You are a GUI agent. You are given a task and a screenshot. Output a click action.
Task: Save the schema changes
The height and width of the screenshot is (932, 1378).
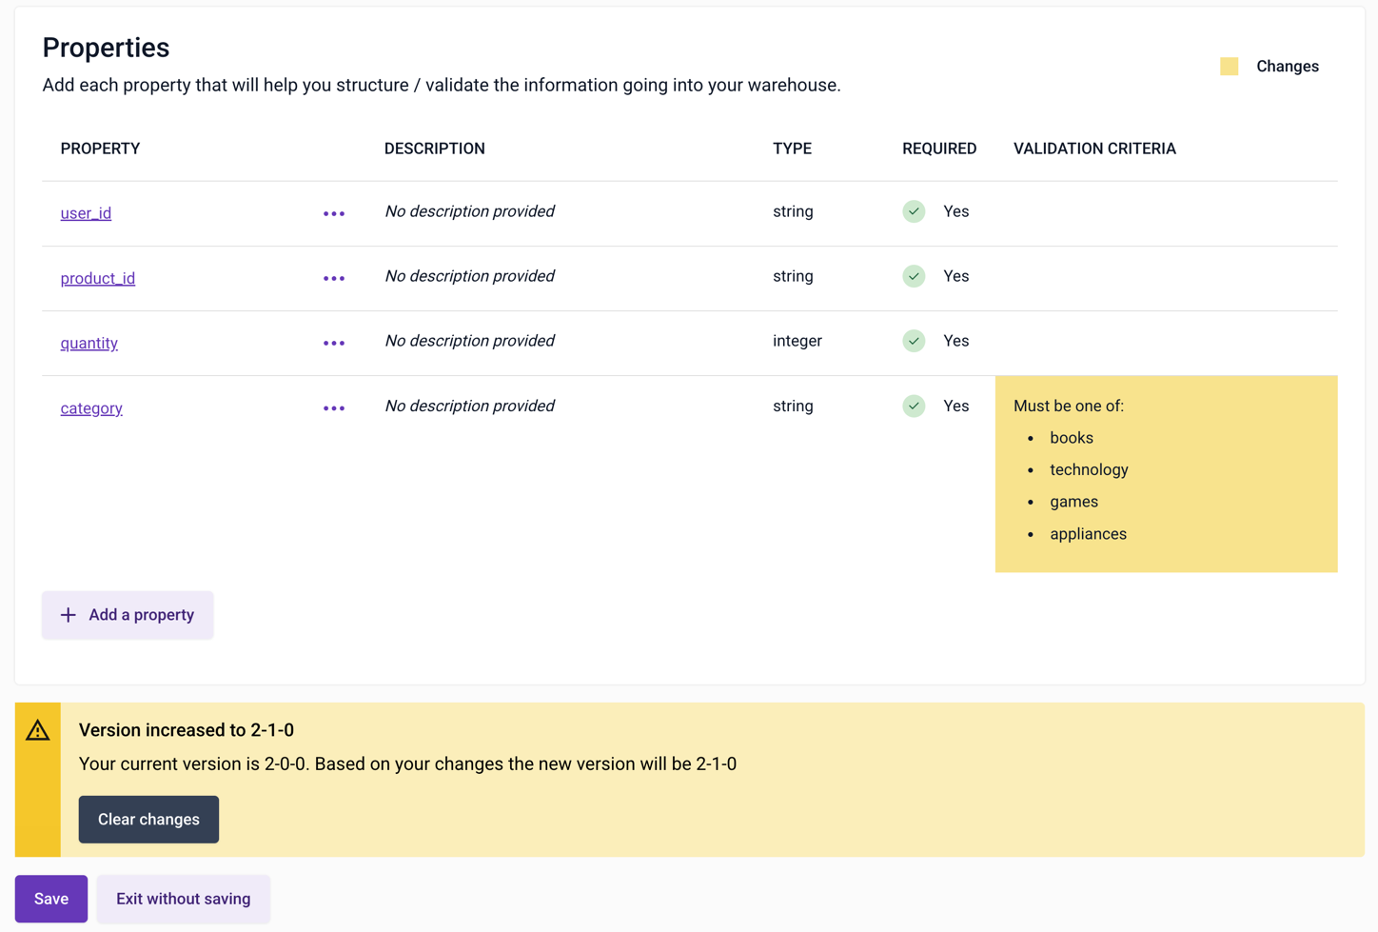[x=51, y=899]
